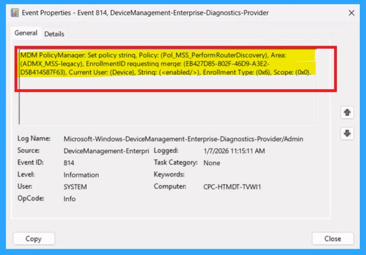
Task: Click the Close button
Action: (x=333, y=238)
